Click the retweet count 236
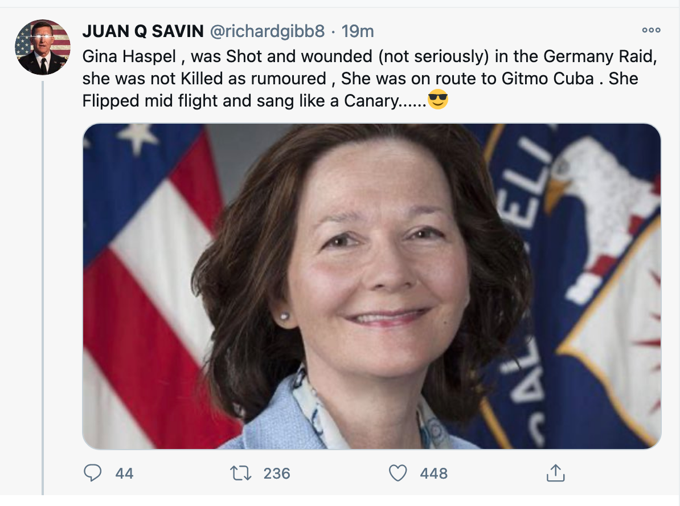The height and width of the screenshot is (506, 680). pos(277,473)
